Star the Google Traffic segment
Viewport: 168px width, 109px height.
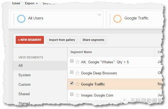tap(77, 84)
